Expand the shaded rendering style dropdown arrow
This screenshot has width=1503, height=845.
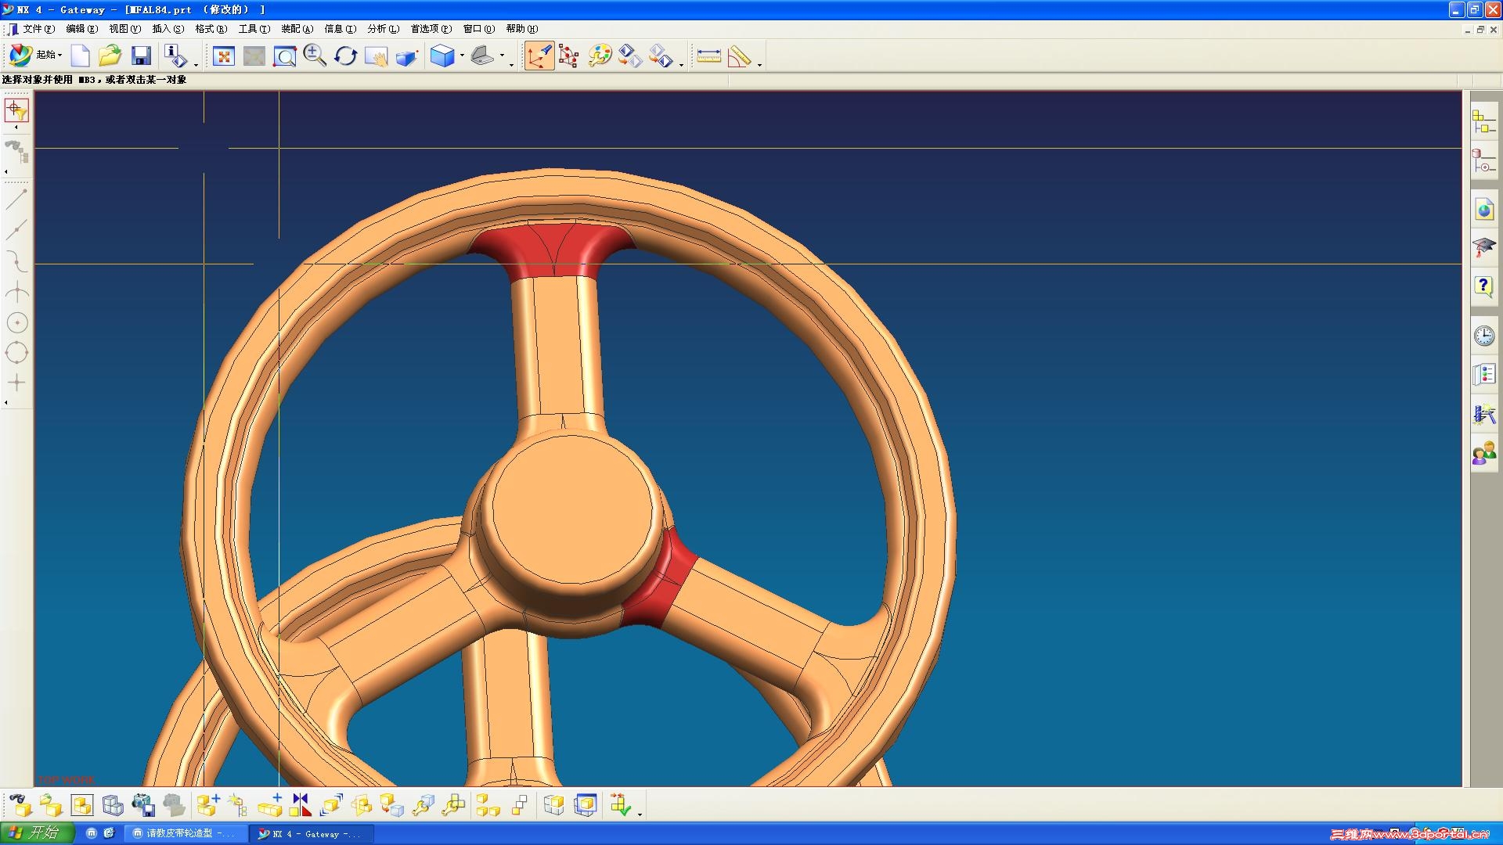(462, 56)
